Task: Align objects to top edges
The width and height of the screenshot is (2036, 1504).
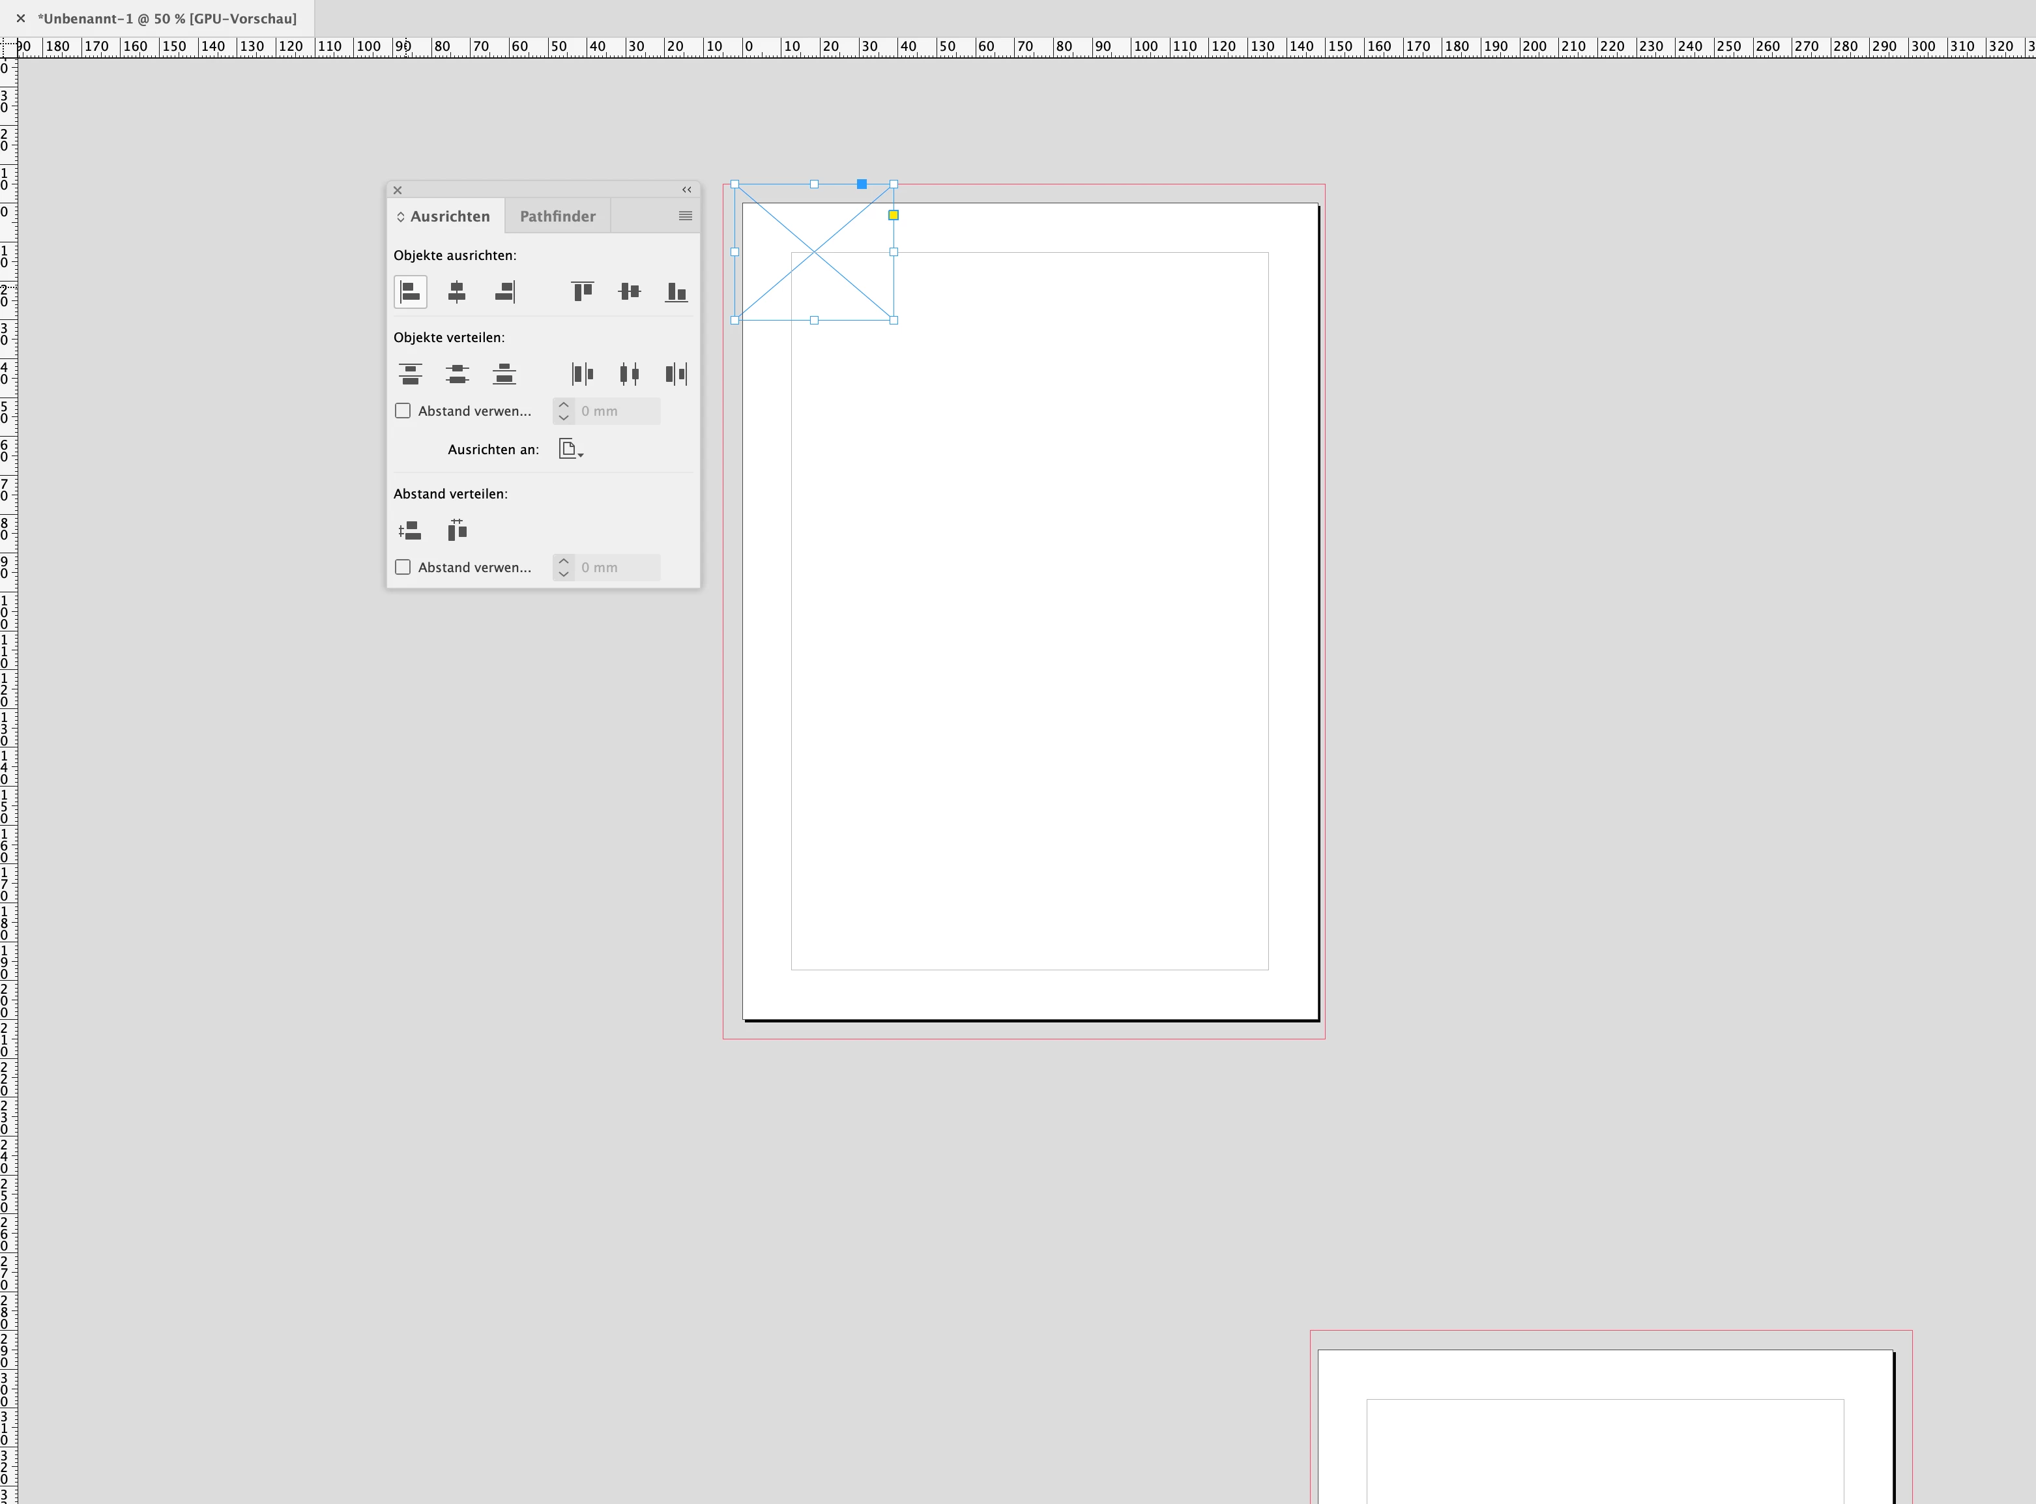Action: pos(582,291)
